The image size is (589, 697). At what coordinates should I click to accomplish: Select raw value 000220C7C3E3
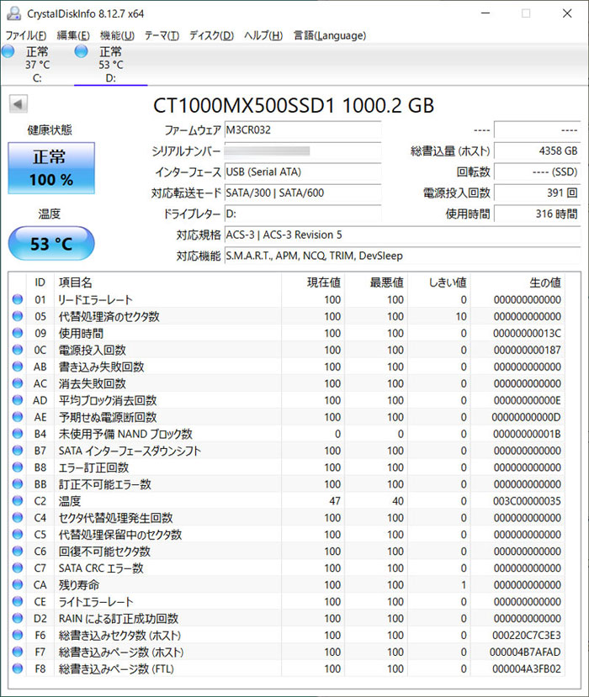click(527, 636)
